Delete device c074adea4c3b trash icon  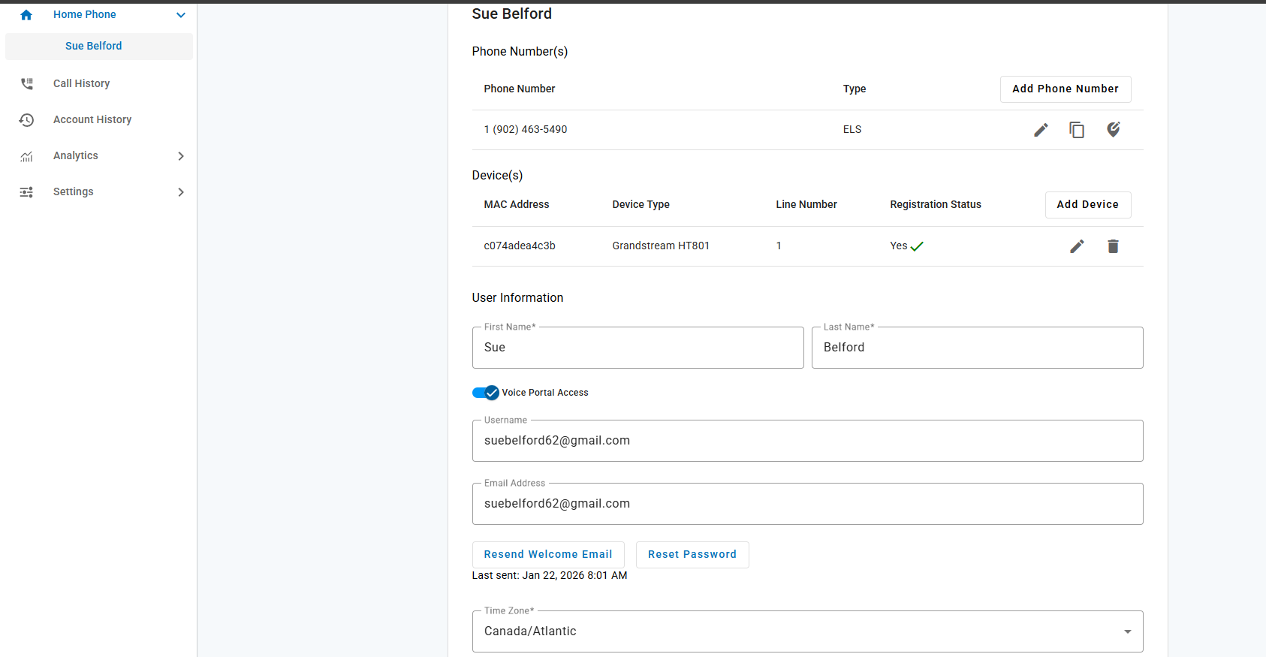pyautogui.click(x=1113, y=246)
